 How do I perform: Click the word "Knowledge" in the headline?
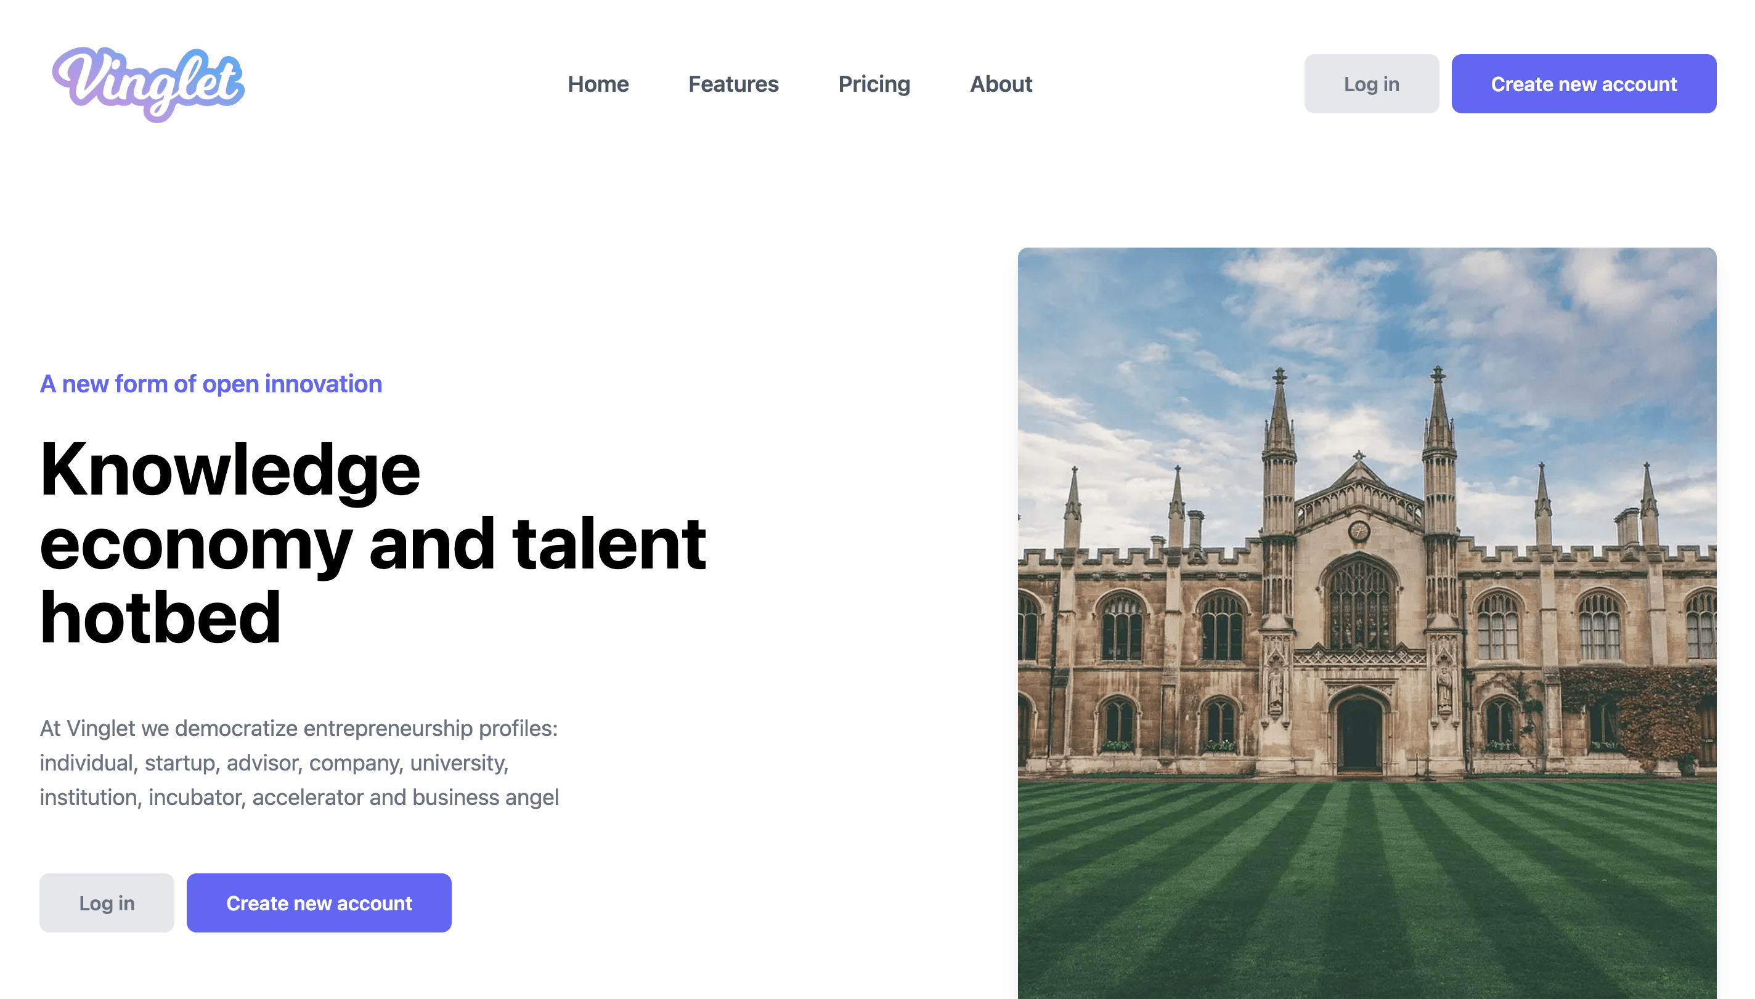click(x=230, y=469)
